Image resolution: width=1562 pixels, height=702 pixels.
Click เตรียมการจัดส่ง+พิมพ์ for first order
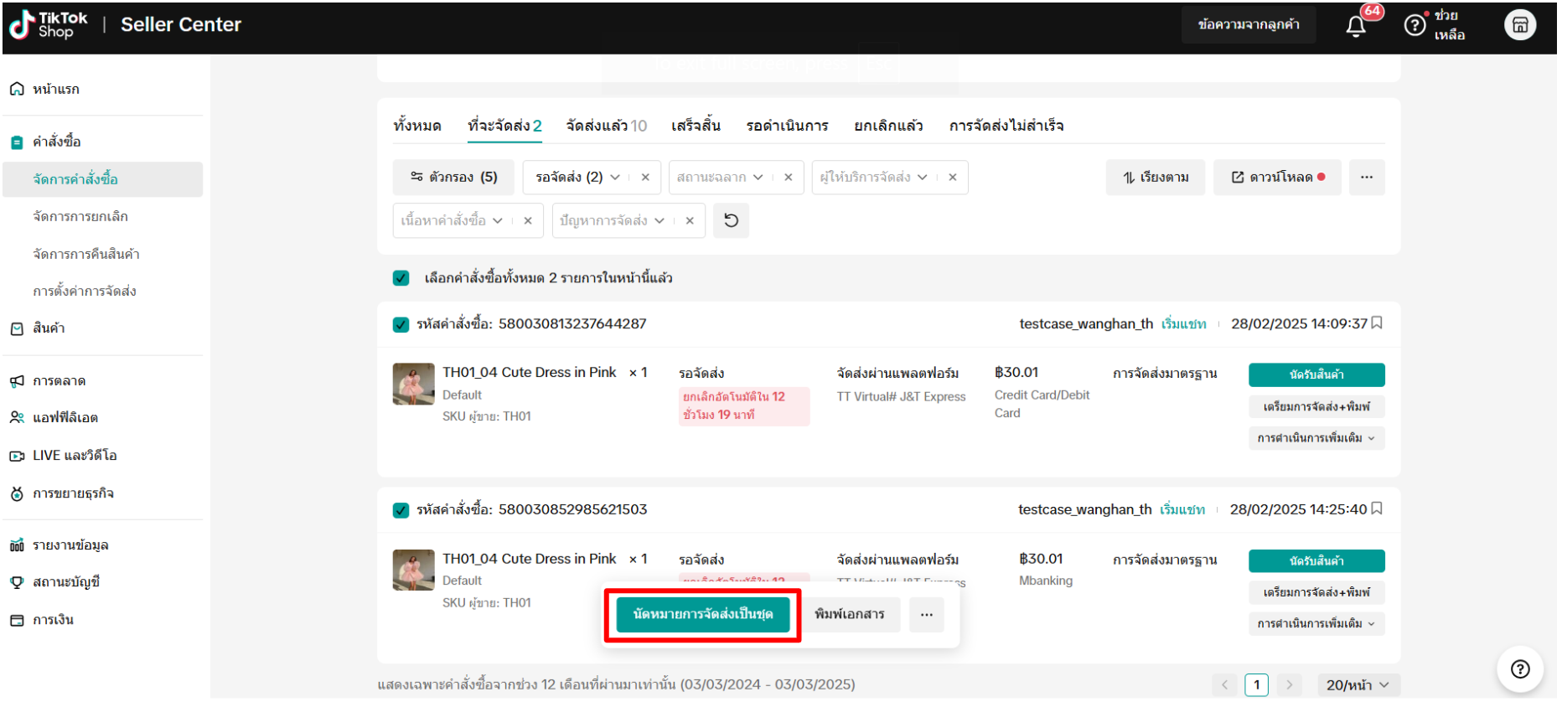pyautogui.click(x=1316, y=406)
